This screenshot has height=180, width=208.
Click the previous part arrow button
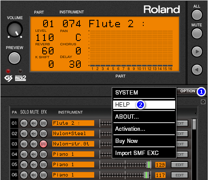point(197,69)
